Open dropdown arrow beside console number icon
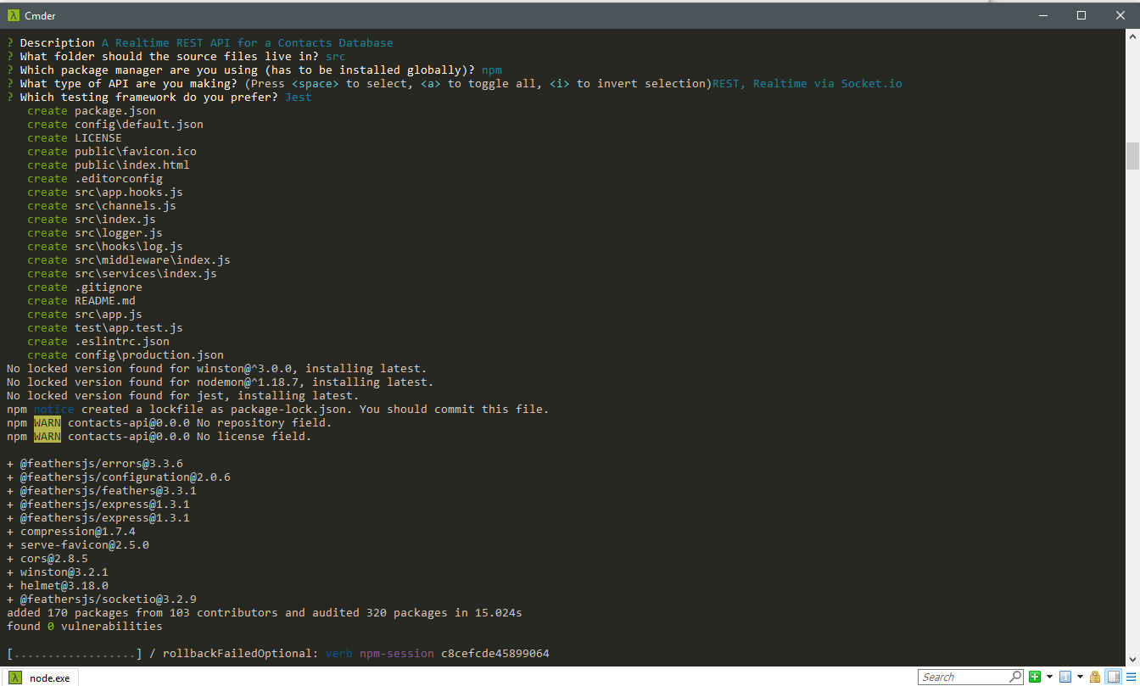Image resolution: width=1140 pixels, height=686 pixels. 1080,677
